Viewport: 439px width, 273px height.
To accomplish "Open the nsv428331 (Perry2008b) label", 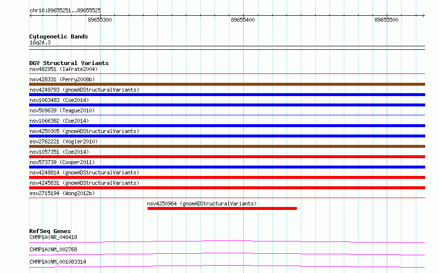I will tap(62, 79).
